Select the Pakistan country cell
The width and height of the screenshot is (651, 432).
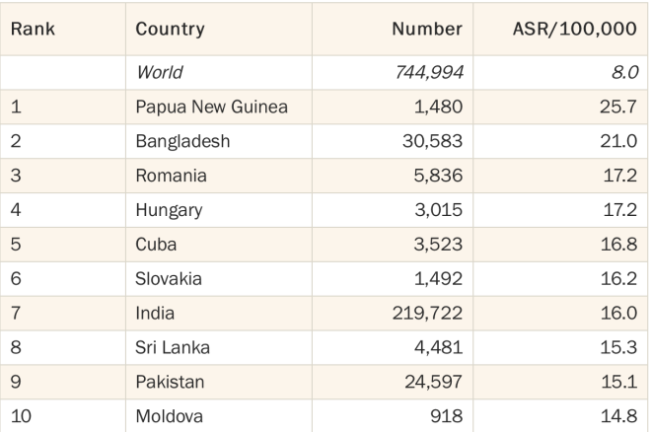coord(170,383)
